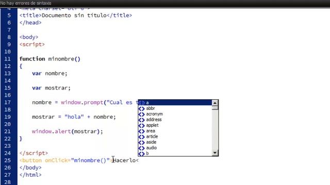Select 'a' tag in autocomplete list

coord(175,103)
